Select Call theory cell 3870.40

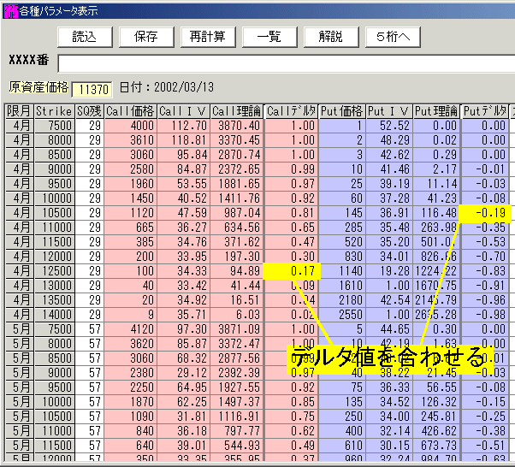[x=236, y=126]
